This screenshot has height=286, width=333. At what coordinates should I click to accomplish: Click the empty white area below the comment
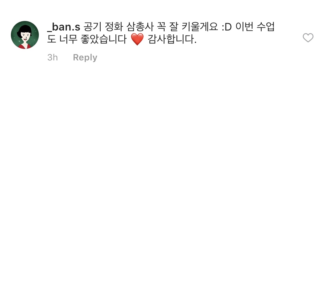pos(166,170)
